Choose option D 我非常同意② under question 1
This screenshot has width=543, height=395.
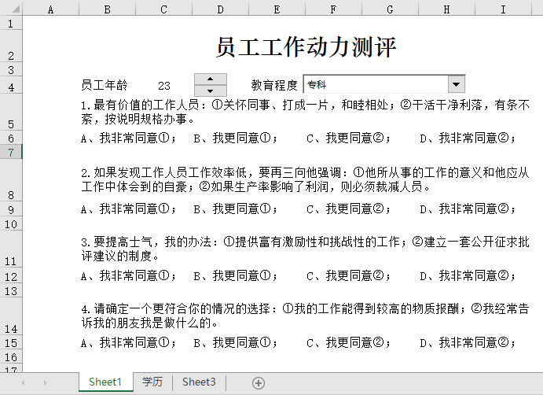pyautogui.click(x=468, y=138)
